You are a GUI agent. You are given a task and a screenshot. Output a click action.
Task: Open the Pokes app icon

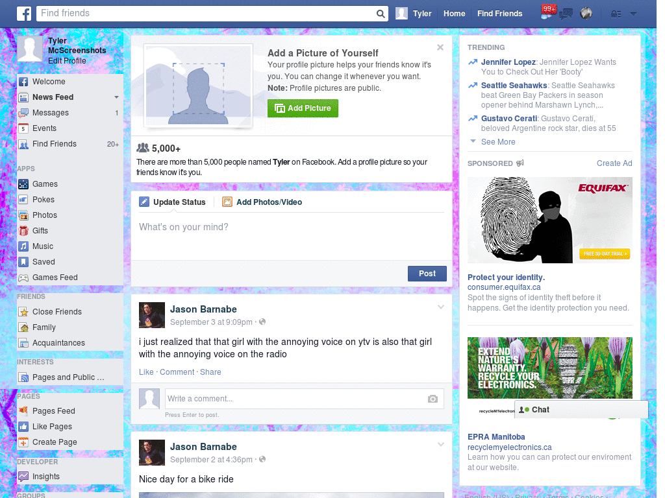point(24,200)
